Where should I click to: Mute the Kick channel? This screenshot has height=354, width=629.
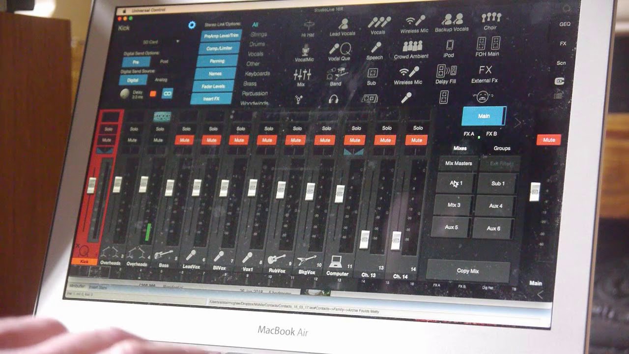[107, 140]
